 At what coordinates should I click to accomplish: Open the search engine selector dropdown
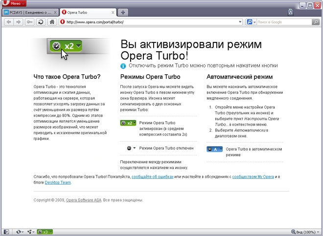point(251,22)
